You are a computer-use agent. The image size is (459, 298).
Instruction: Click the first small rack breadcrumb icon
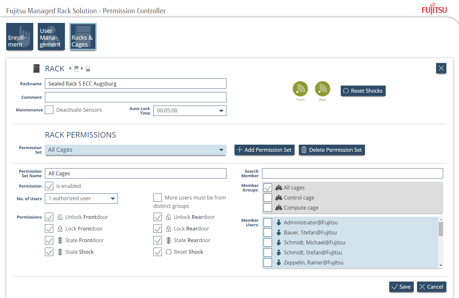(x=76, y=69)
